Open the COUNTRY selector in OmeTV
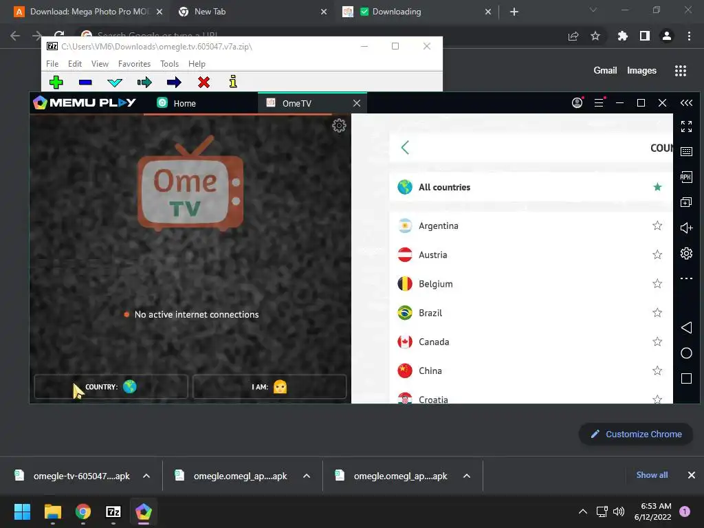704x528 pixels. coord(111,386)
